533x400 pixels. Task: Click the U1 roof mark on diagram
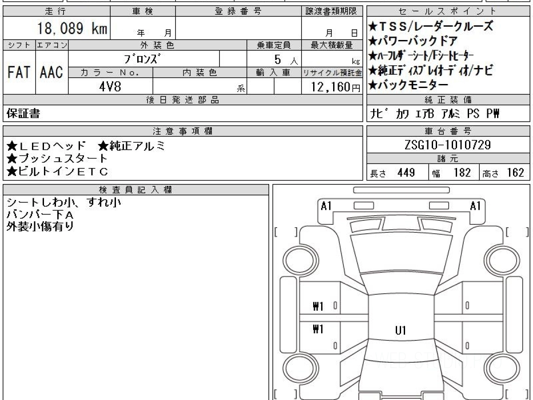click(x=401, y=330)
